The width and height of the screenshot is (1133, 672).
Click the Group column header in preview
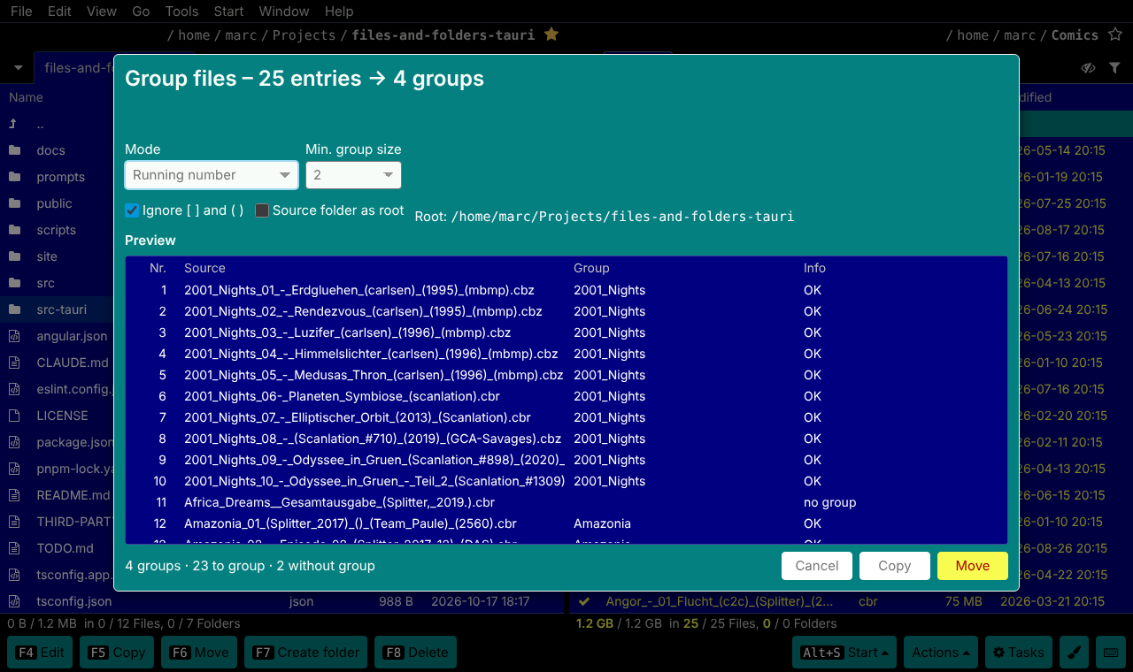(x=591, y=268)
